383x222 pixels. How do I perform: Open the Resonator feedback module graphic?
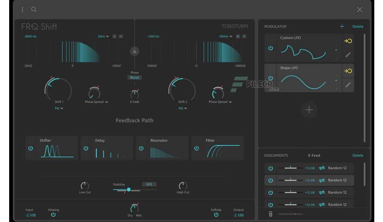[x=166, y=153]
